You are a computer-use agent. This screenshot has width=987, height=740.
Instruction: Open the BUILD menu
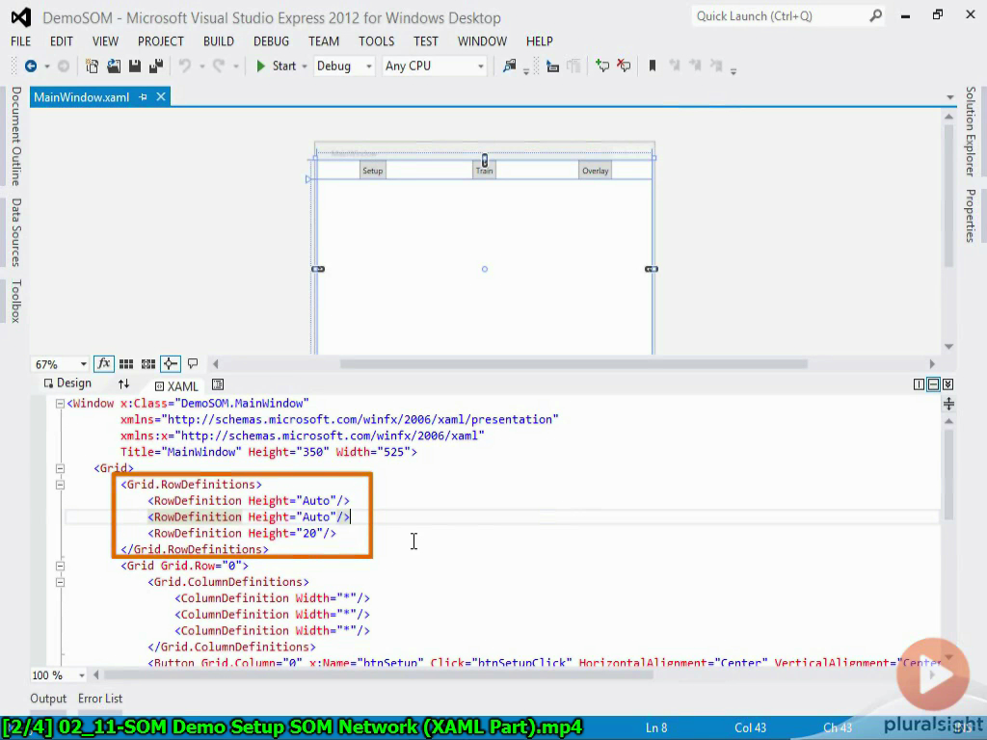coord(219,40)
